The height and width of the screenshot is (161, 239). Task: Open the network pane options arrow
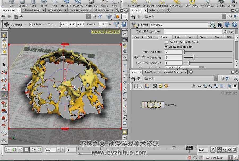237,72
